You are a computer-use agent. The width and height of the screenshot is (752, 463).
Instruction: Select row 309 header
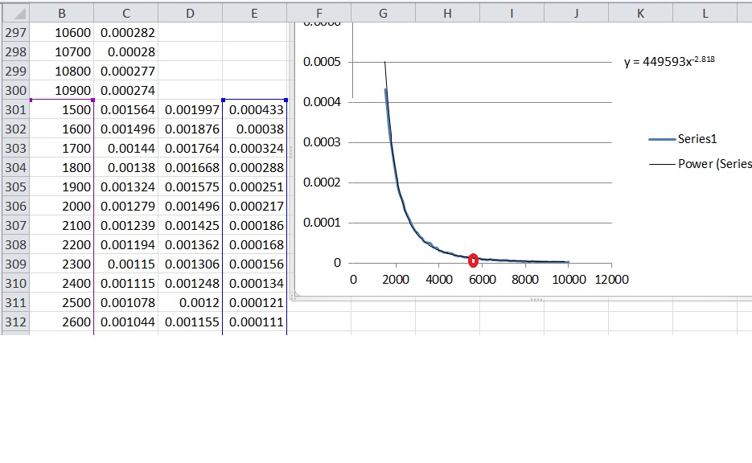pos(15,264)
